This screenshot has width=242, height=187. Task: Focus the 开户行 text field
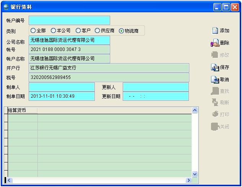point(109,68)
